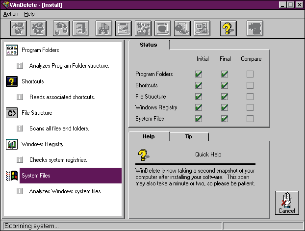The width and height of the screenshot is (305, 231).
Task: Select the Shortcuts question-mark icon in the list
Action: pos(12,81)
